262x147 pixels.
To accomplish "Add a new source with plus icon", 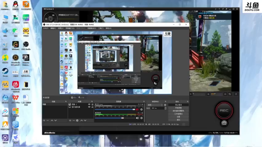I will tap(70, 120).
